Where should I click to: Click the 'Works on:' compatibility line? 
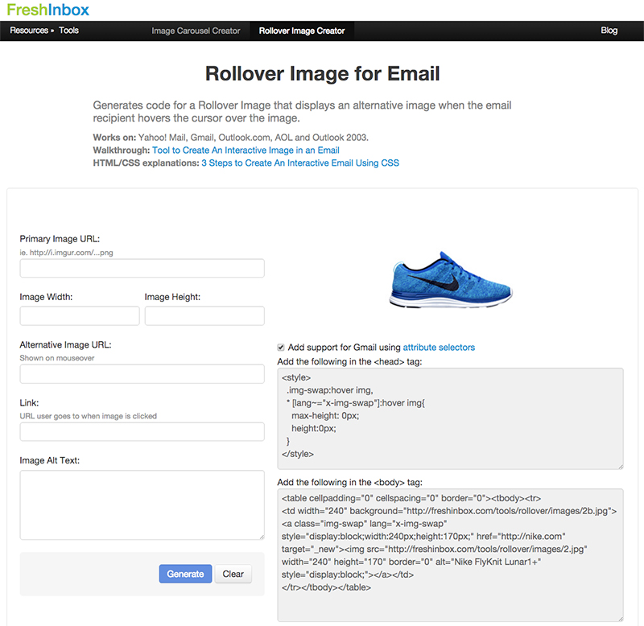[x=231, y=138]
